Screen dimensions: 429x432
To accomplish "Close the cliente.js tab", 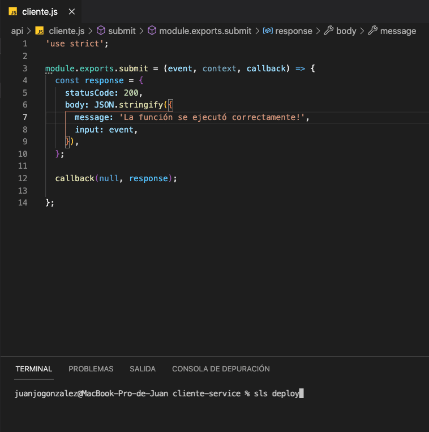I will pyautogui.click(x=71, y=11).
